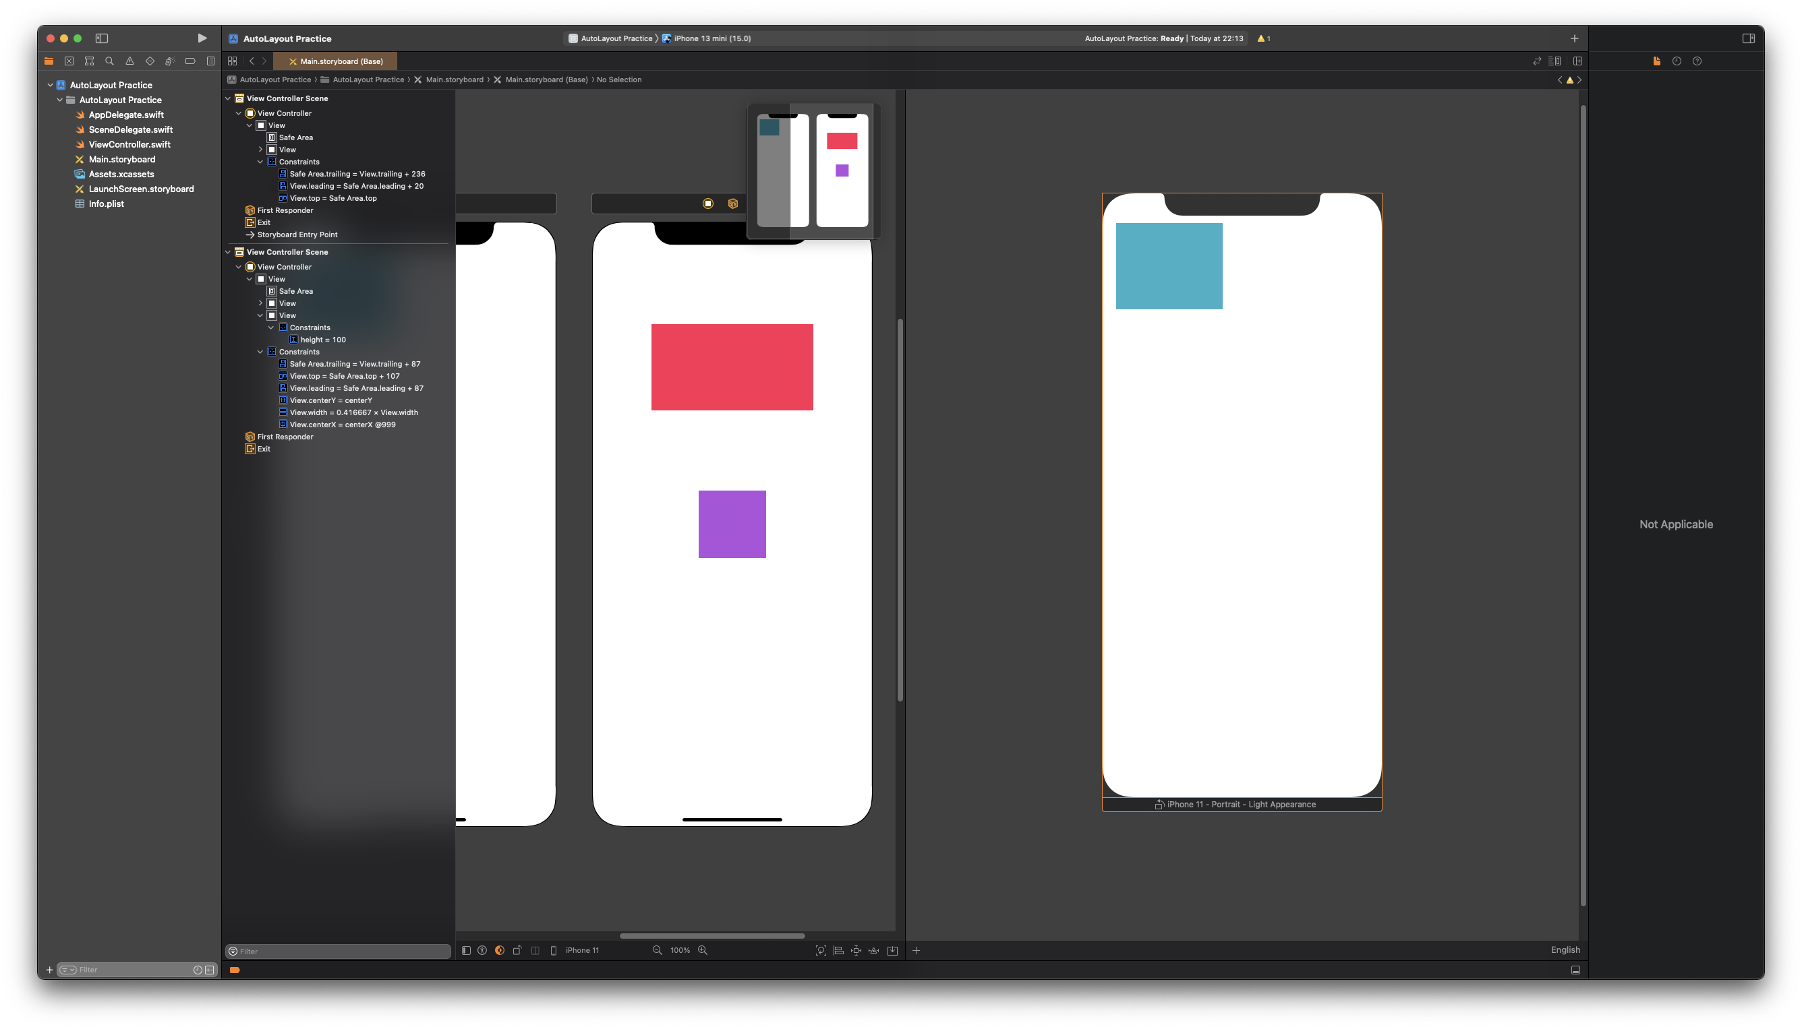Toggle the appearance light/dark button

pos(499,951)
